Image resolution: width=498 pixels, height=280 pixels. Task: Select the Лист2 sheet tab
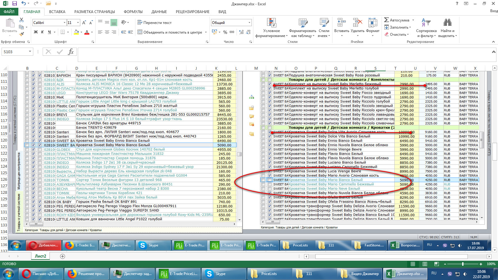(40, 256)
